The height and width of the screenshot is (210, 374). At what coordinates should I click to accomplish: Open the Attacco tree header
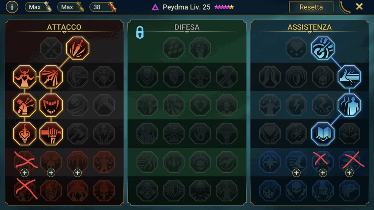(x=64, y=27)
